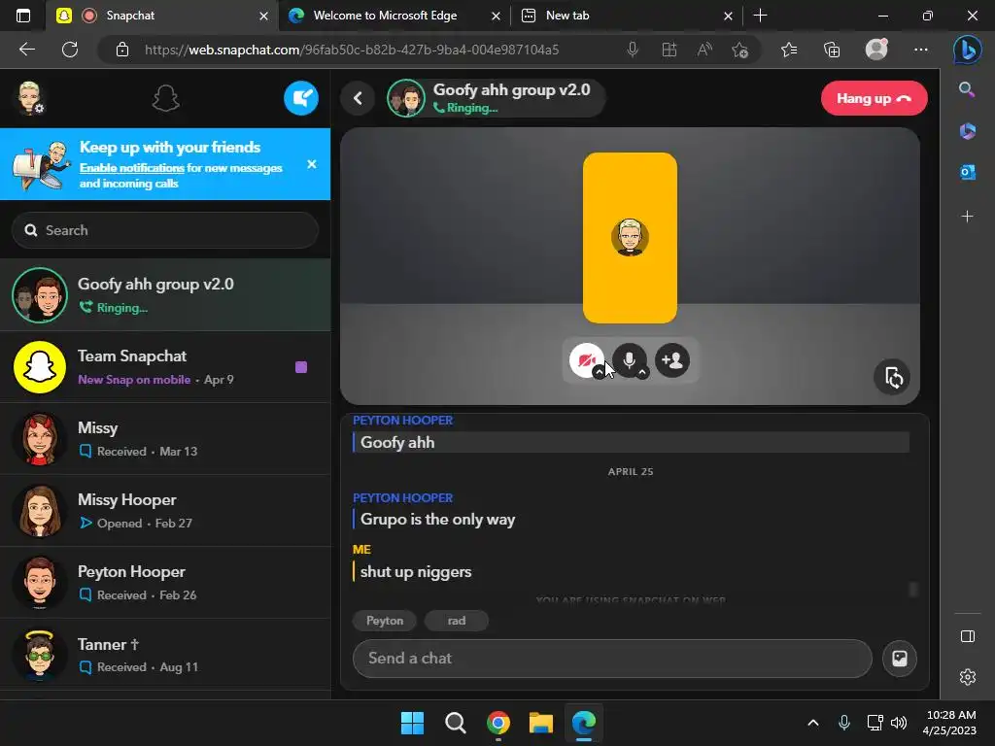Click the microphone permission icon in address bar
The height and width of the screenshot is (746, 995).
632,50
